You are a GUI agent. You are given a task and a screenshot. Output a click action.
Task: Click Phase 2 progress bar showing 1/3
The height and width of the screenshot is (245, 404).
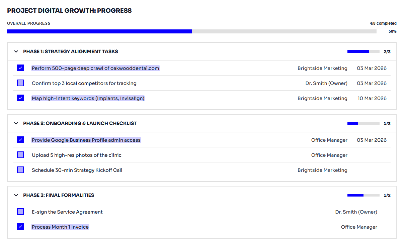click(x=363, y=123)
